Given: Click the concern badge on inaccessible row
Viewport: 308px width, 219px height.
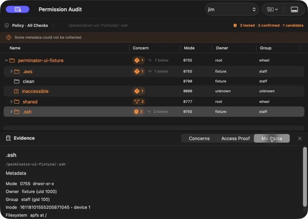Looking at the screenshot, I should [x=139, y=91].
